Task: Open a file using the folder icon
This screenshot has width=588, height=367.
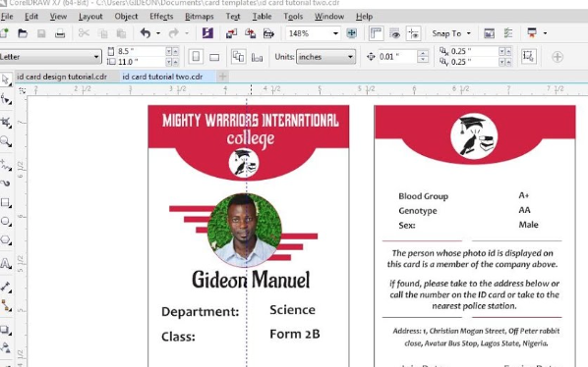Action: coord(23,33)
